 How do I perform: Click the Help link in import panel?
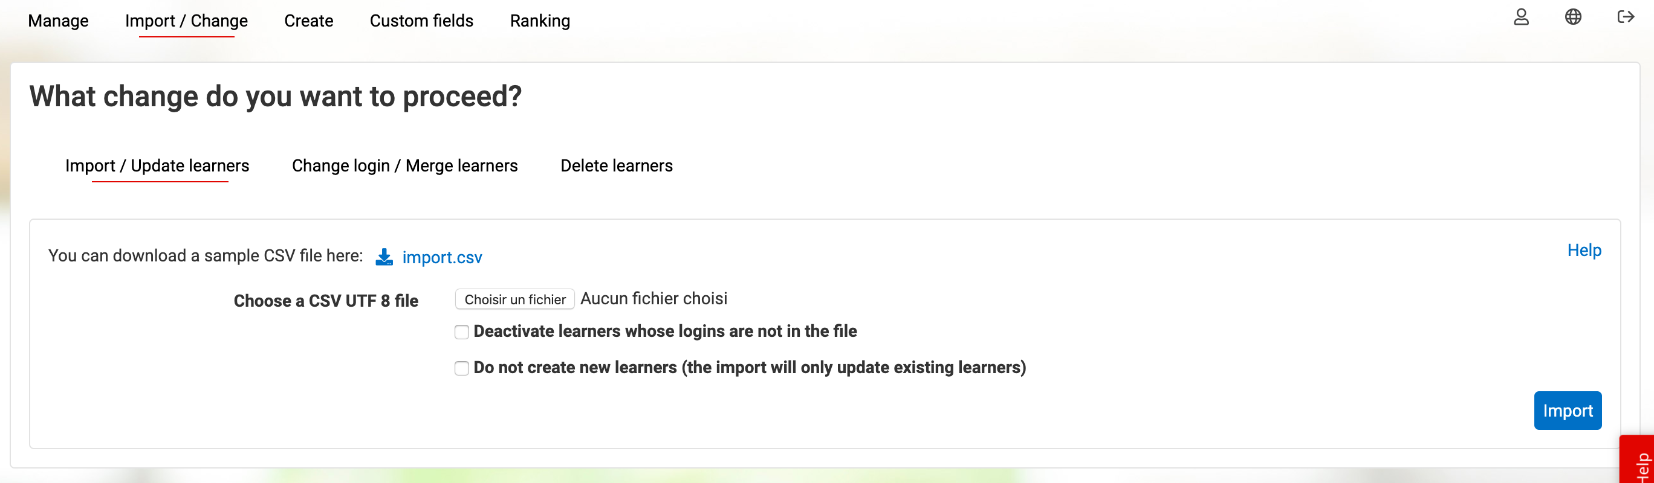click(x=1584, y=251)
